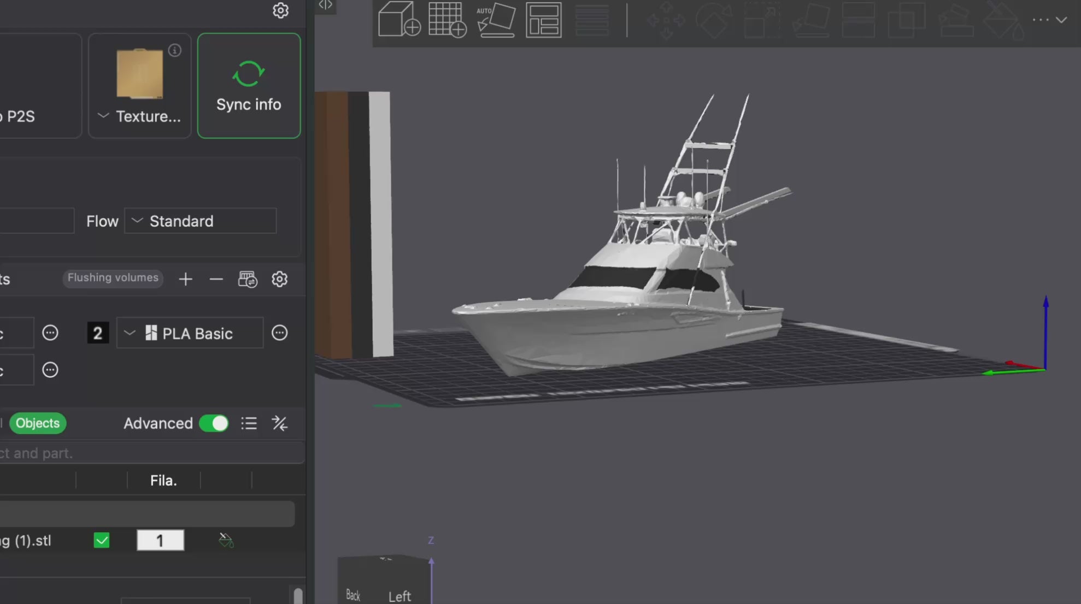Screen dimensions: 1081x604
Task: Switch to the Objects tab
Action: 38,423
